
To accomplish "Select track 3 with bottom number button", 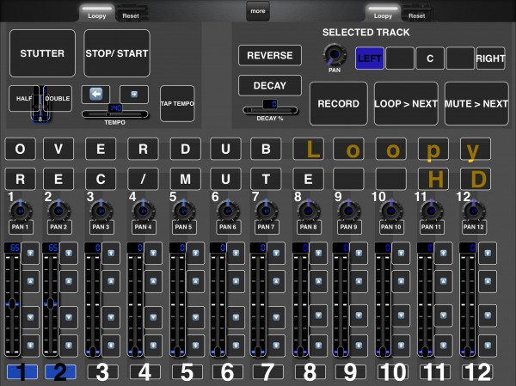I will click(x=102, y=372).
